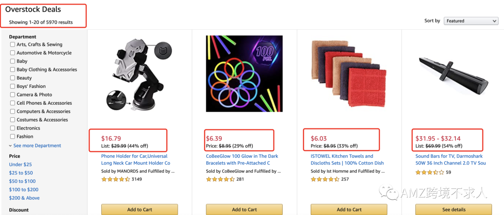Click See details for the sound bar

[x=454, y=209]
